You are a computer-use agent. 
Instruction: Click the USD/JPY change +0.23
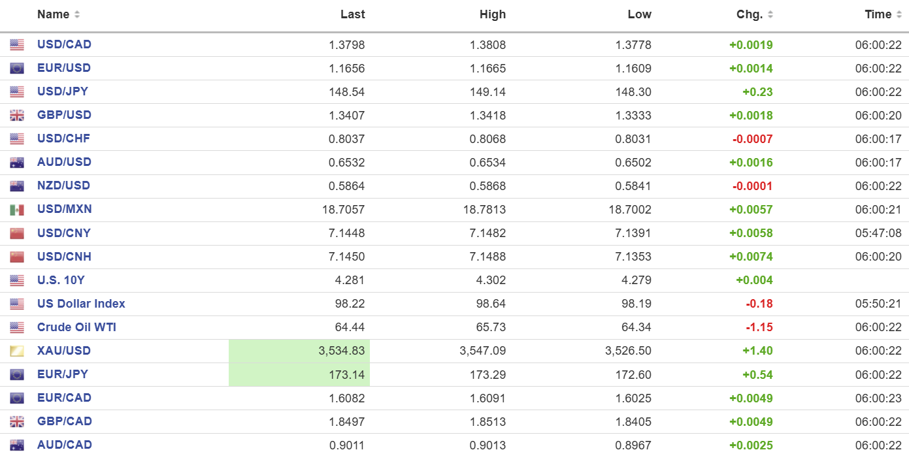click(757, 92)
